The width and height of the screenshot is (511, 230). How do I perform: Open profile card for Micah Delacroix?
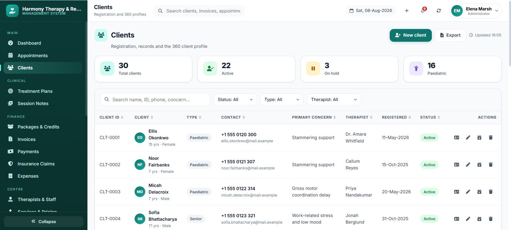(457, 192)
